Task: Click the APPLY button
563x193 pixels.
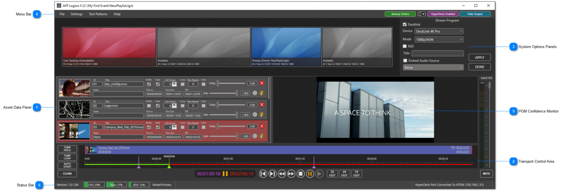Action: [x=480, y=58]
